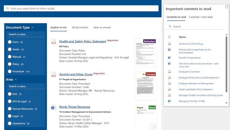This screenshot has width=230, height=130.
Task: Click the Word icon beside Bomb Threat Response
Action: (x=54, y=108)
